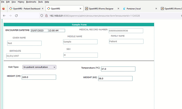Click the reload page icon

pyautogui.click(x=16, y=16)
